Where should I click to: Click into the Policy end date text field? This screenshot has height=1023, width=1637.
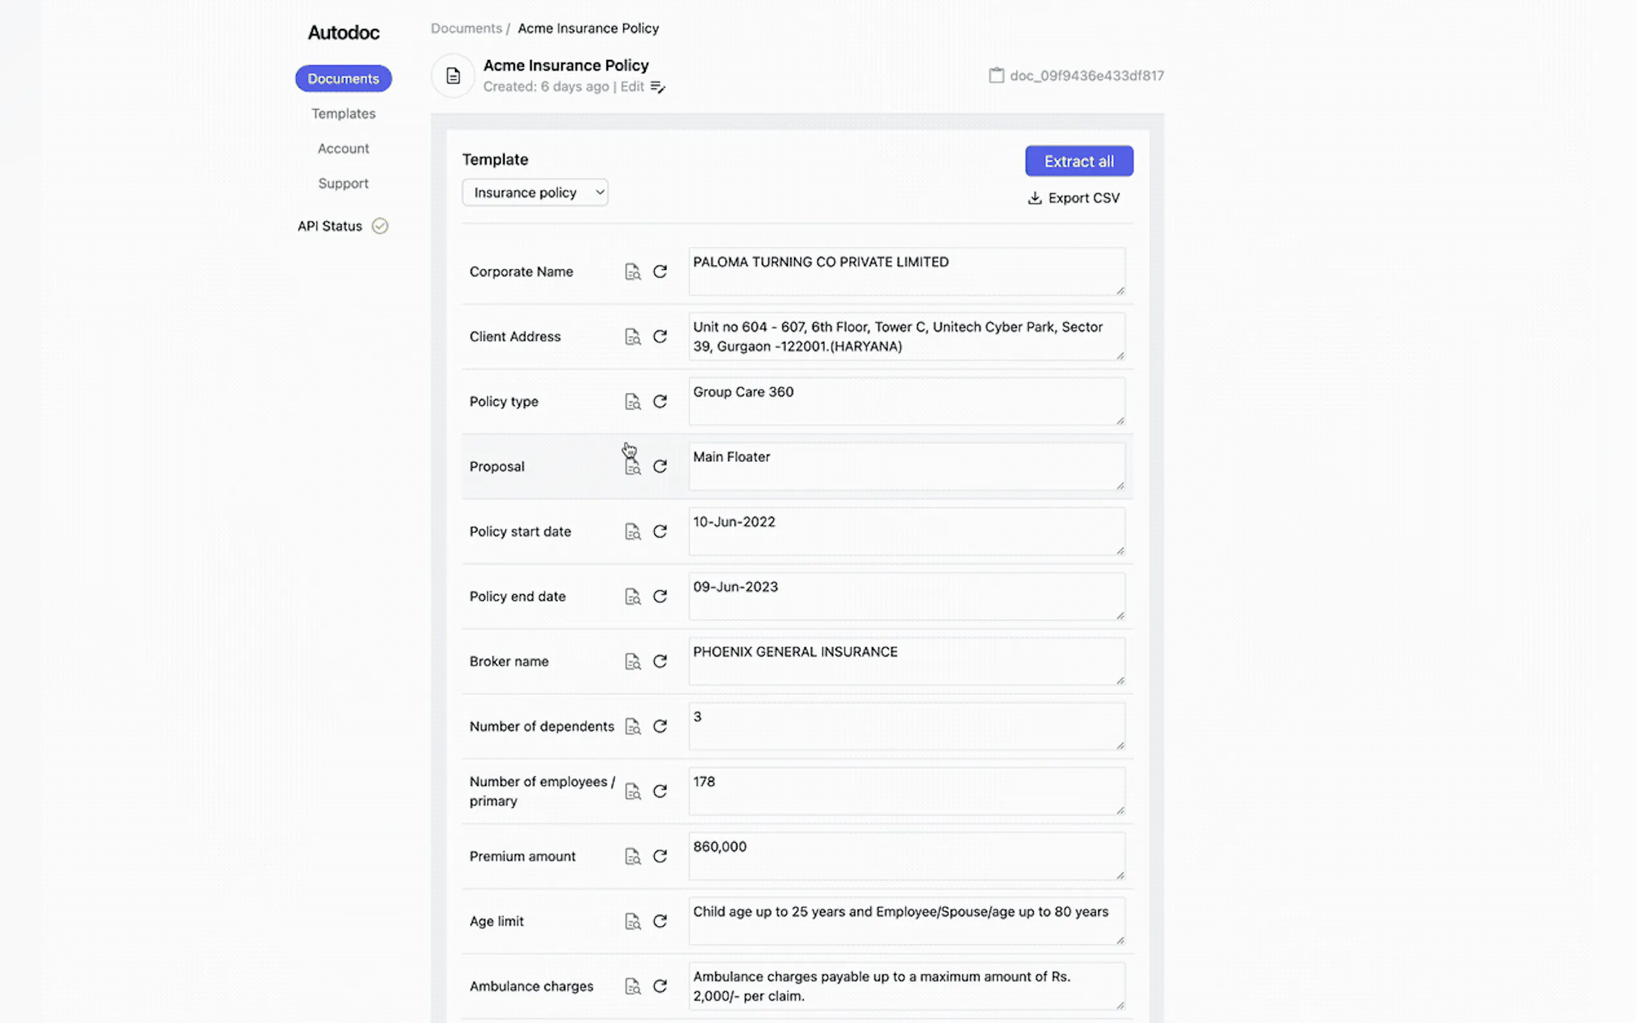pos(906,596)
